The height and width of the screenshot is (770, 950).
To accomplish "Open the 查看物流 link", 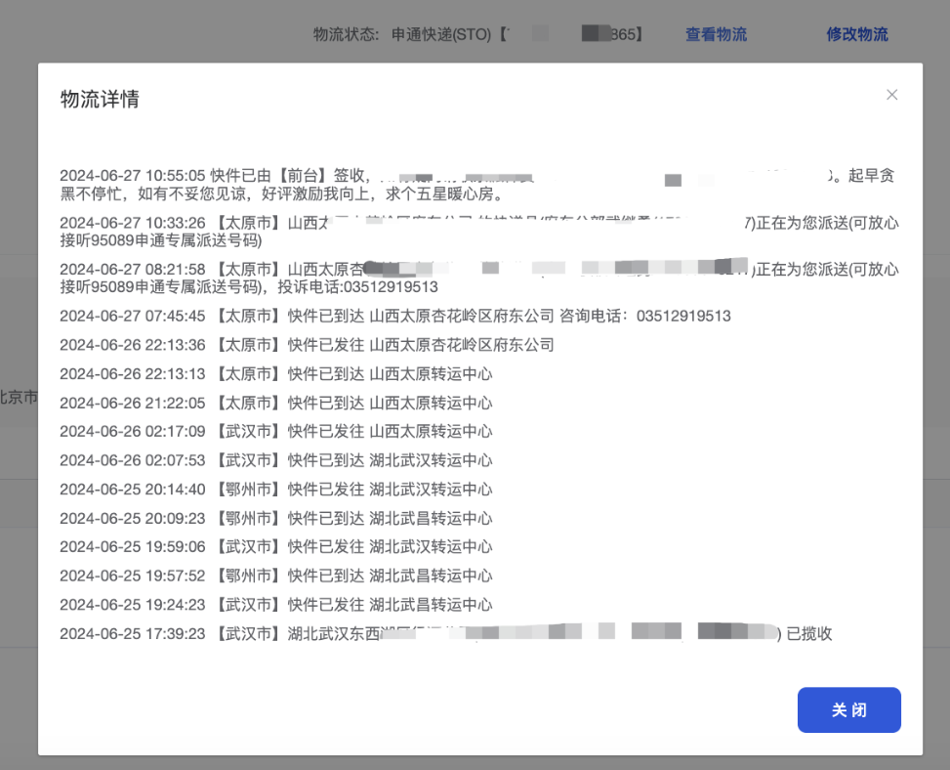I will click(x=716, y=34).
